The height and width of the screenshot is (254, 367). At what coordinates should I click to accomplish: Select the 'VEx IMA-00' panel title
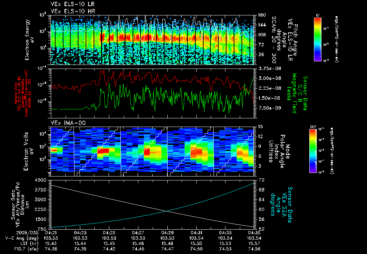click(68, 123)
